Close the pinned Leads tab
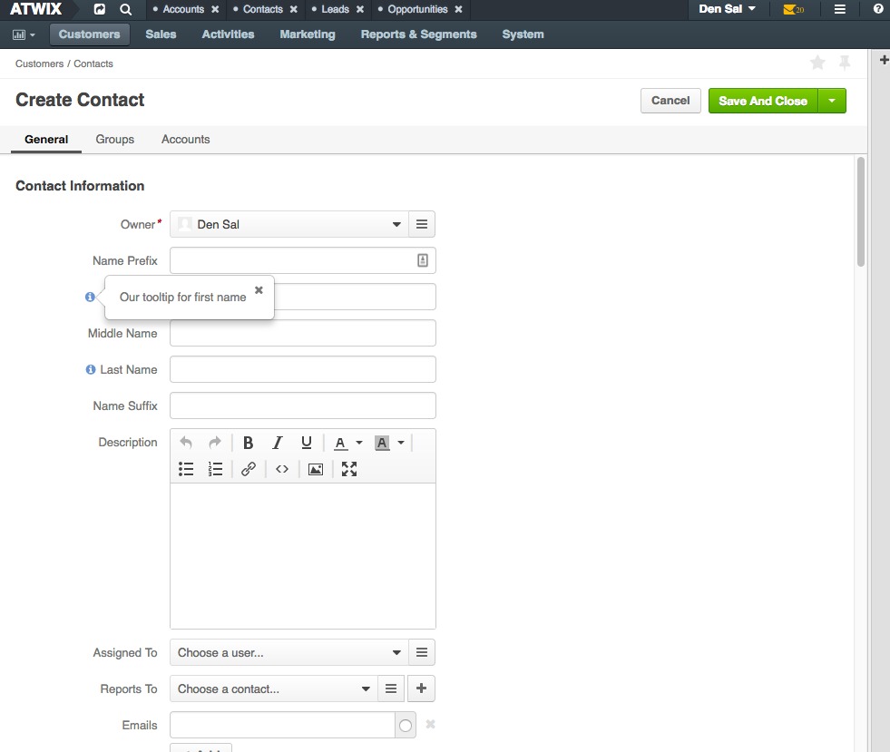The height and width of the screenshot is (752, 890). [x=360, y=9]
